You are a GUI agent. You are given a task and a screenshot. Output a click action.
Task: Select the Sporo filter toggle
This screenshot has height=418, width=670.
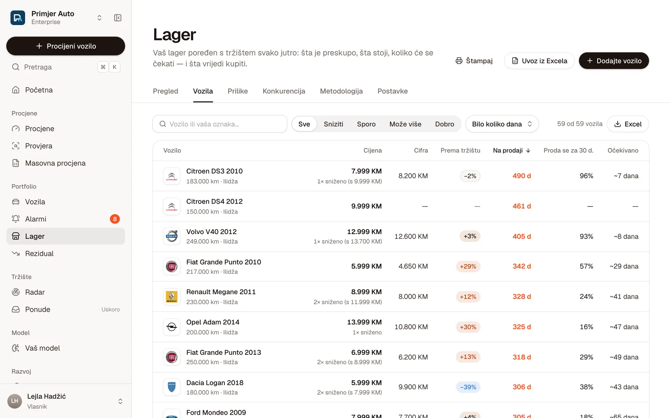(x=366, y=124)
